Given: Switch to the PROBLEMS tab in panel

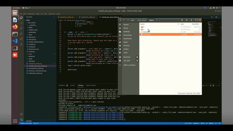Looking at the screenshot, I should [62, 86].
